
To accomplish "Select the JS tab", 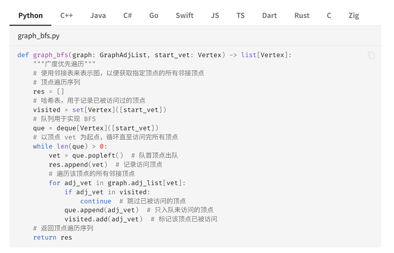I will (215, 15).
